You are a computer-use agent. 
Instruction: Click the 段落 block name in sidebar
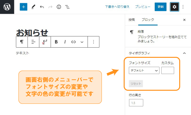[141, 32]
